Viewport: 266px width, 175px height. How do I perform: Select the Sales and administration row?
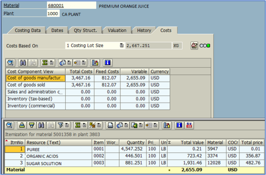coord(88,92)
